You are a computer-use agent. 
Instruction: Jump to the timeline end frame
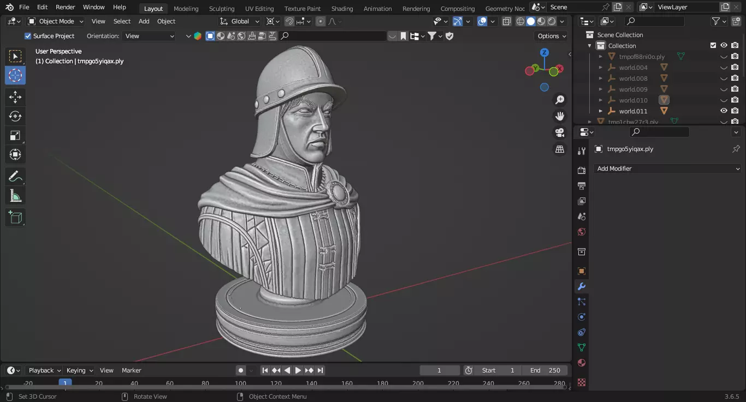(x=320, y=370)
